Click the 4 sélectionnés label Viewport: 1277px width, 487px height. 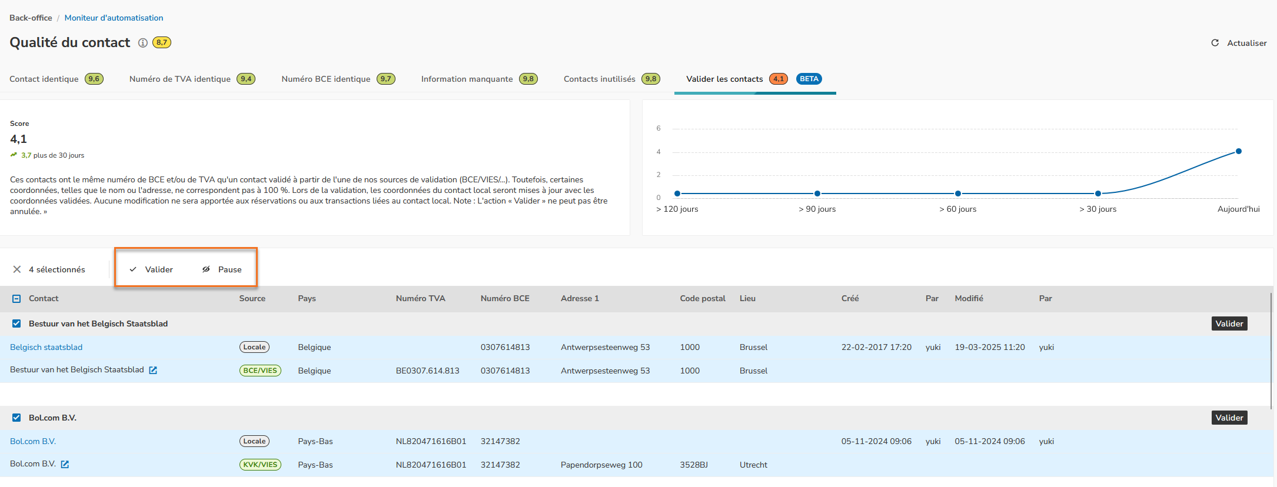(x=57, y=269)
